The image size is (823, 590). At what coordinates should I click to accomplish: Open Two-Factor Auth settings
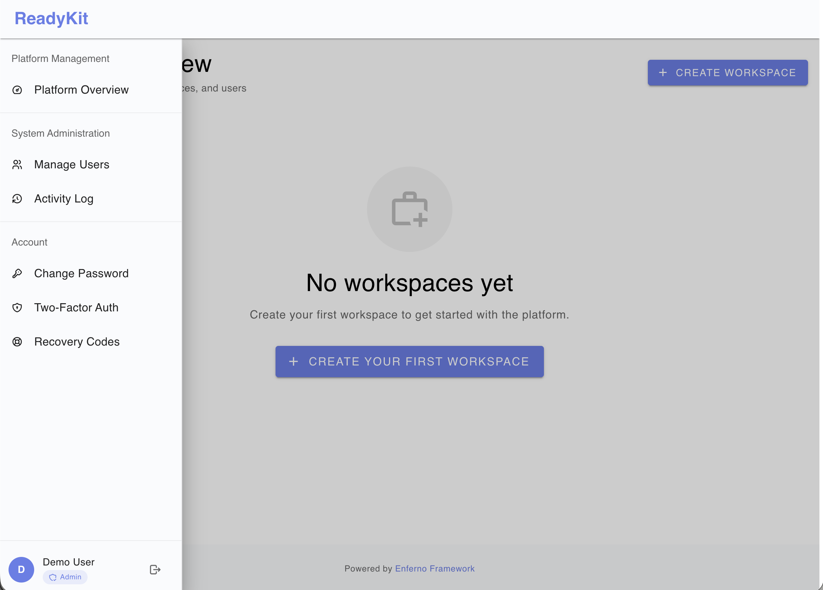(76, 308)
